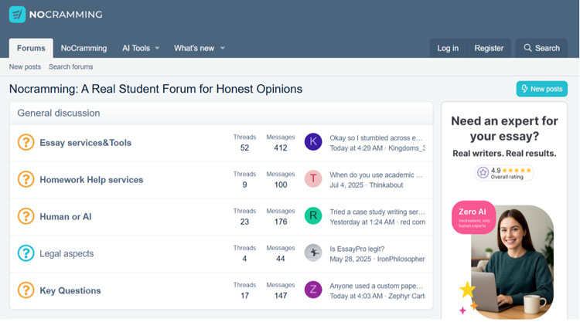Image resolution: width=580 pixels, height=322 pixels.
Task: Click the Essay services&Tools question mark icon
Action: tap(26, 143)
